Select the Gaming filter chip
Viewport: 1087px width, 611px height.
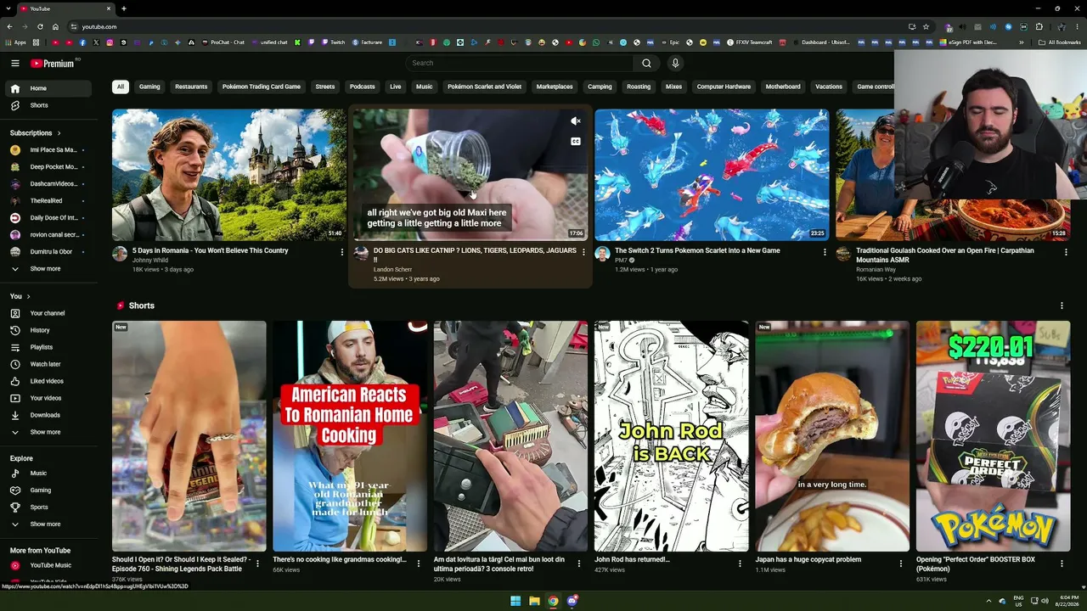click(149, 87)
